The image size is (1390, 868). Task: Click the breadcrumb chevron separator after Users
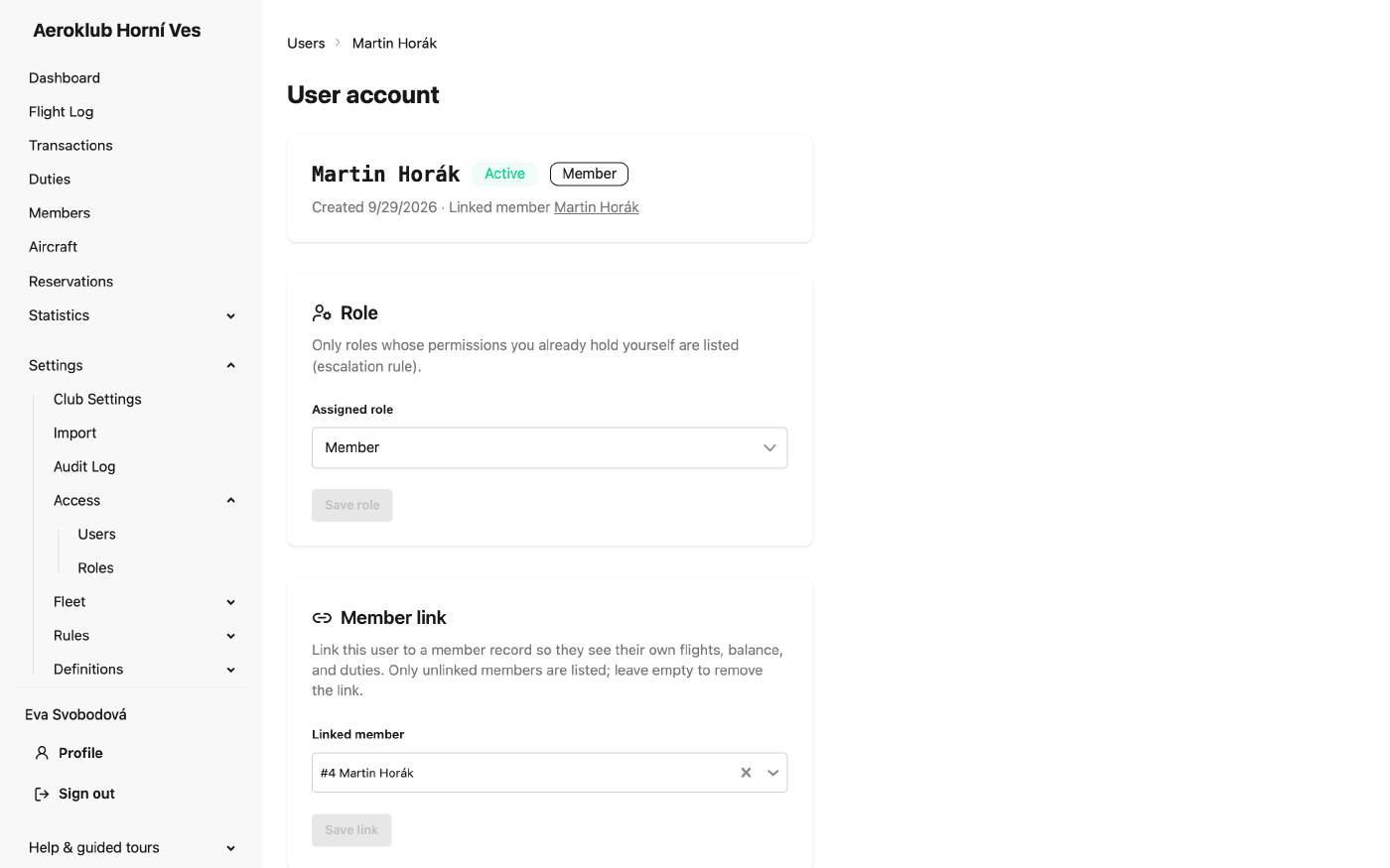[x=338, y=43]
